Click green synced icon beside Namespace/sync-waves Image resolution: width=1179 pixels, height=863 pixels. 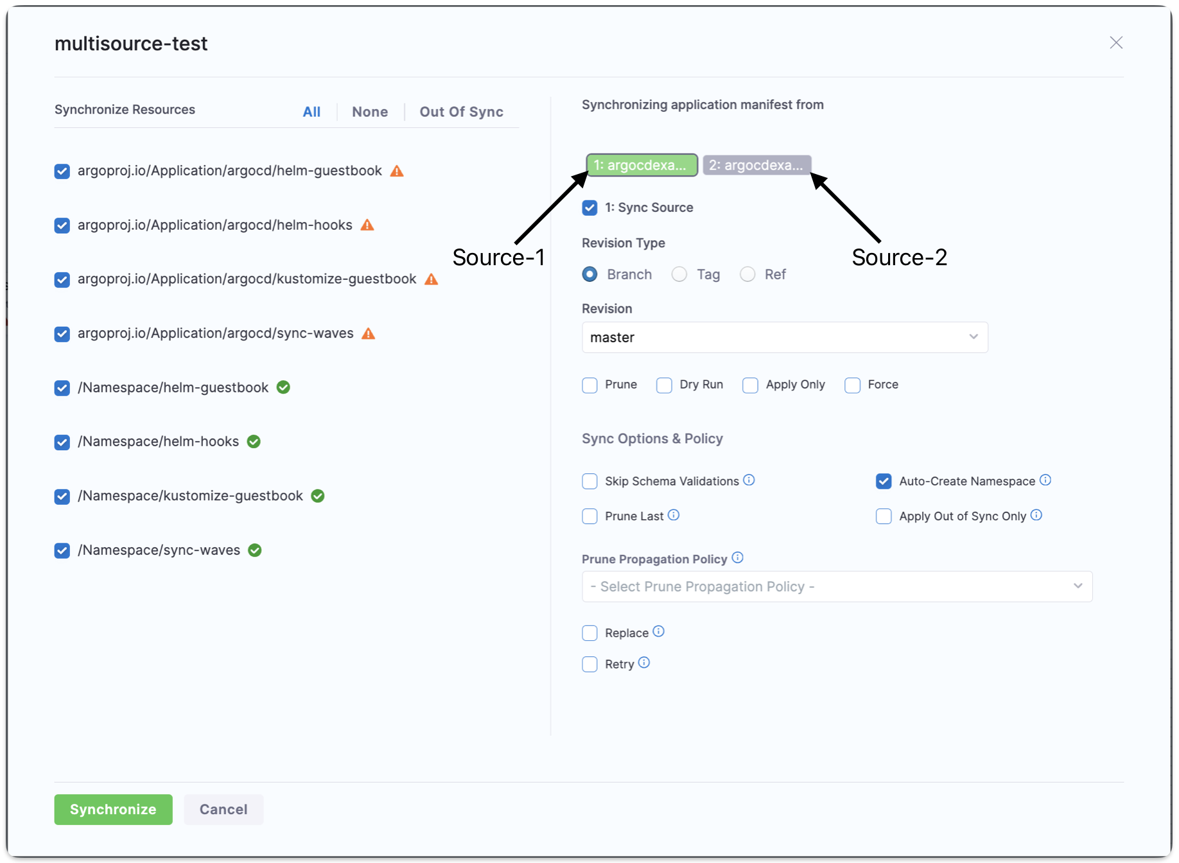point(255,550)
